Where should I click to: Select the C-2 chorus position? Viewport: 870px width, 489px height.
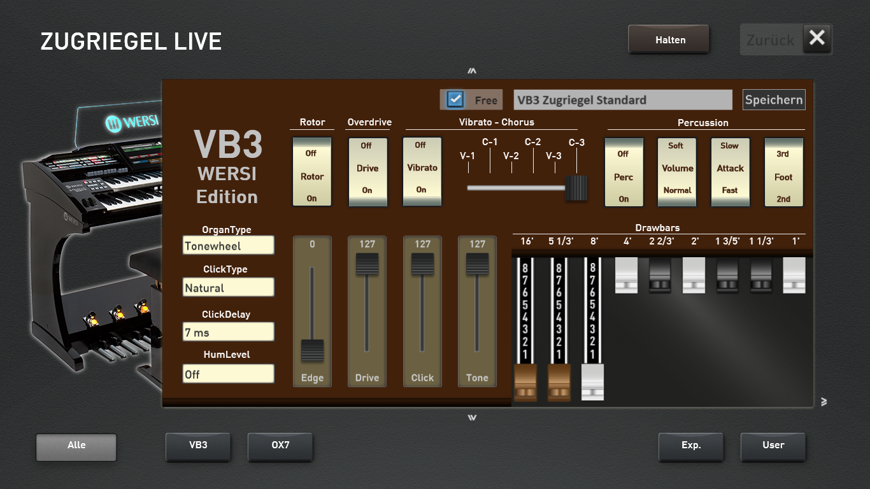(532, 142)
